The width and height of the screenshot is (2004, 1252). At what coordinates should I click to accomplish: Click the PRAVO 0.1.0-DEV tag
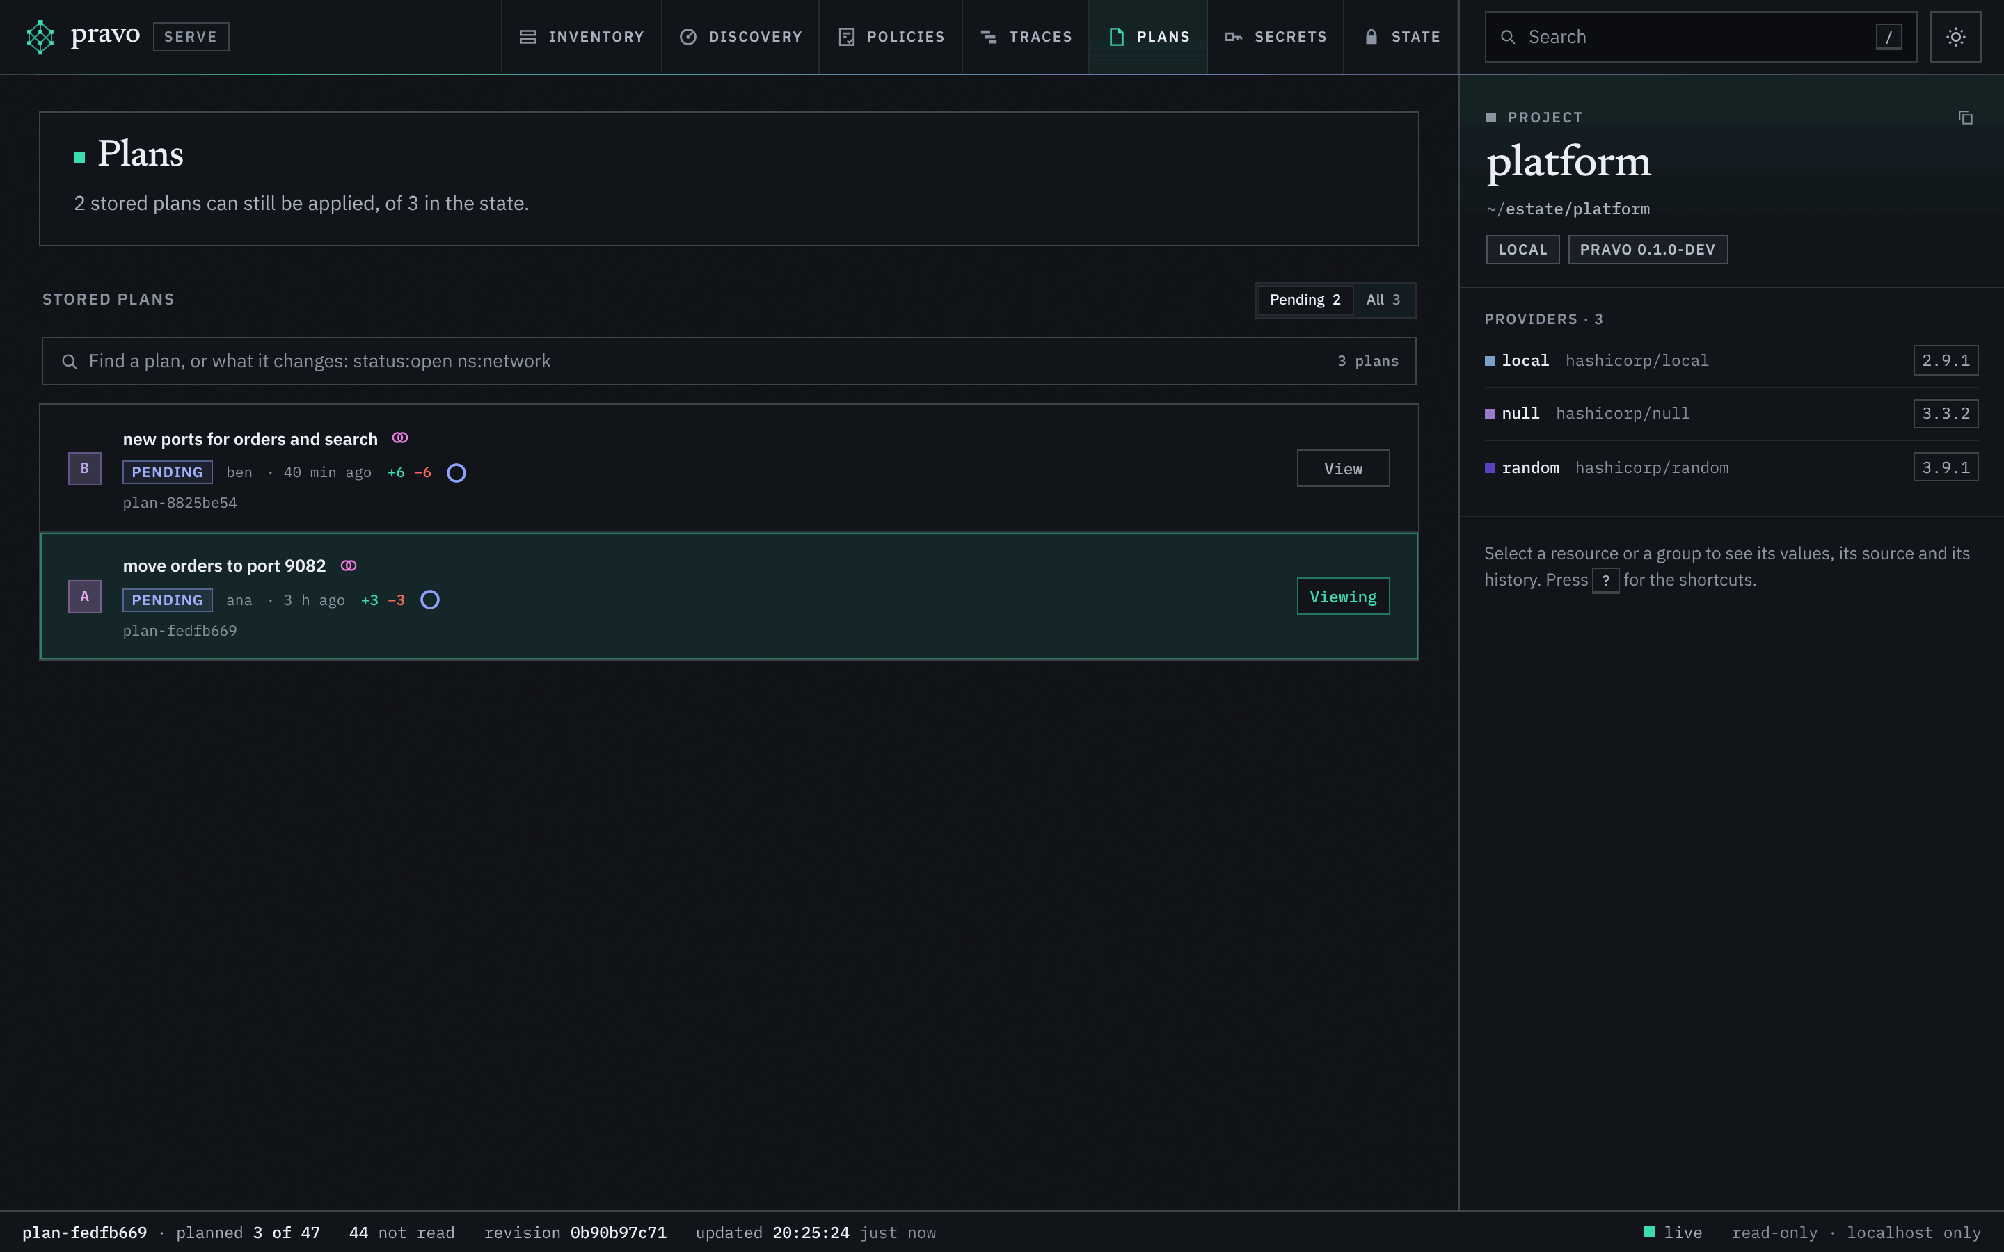1647,249
